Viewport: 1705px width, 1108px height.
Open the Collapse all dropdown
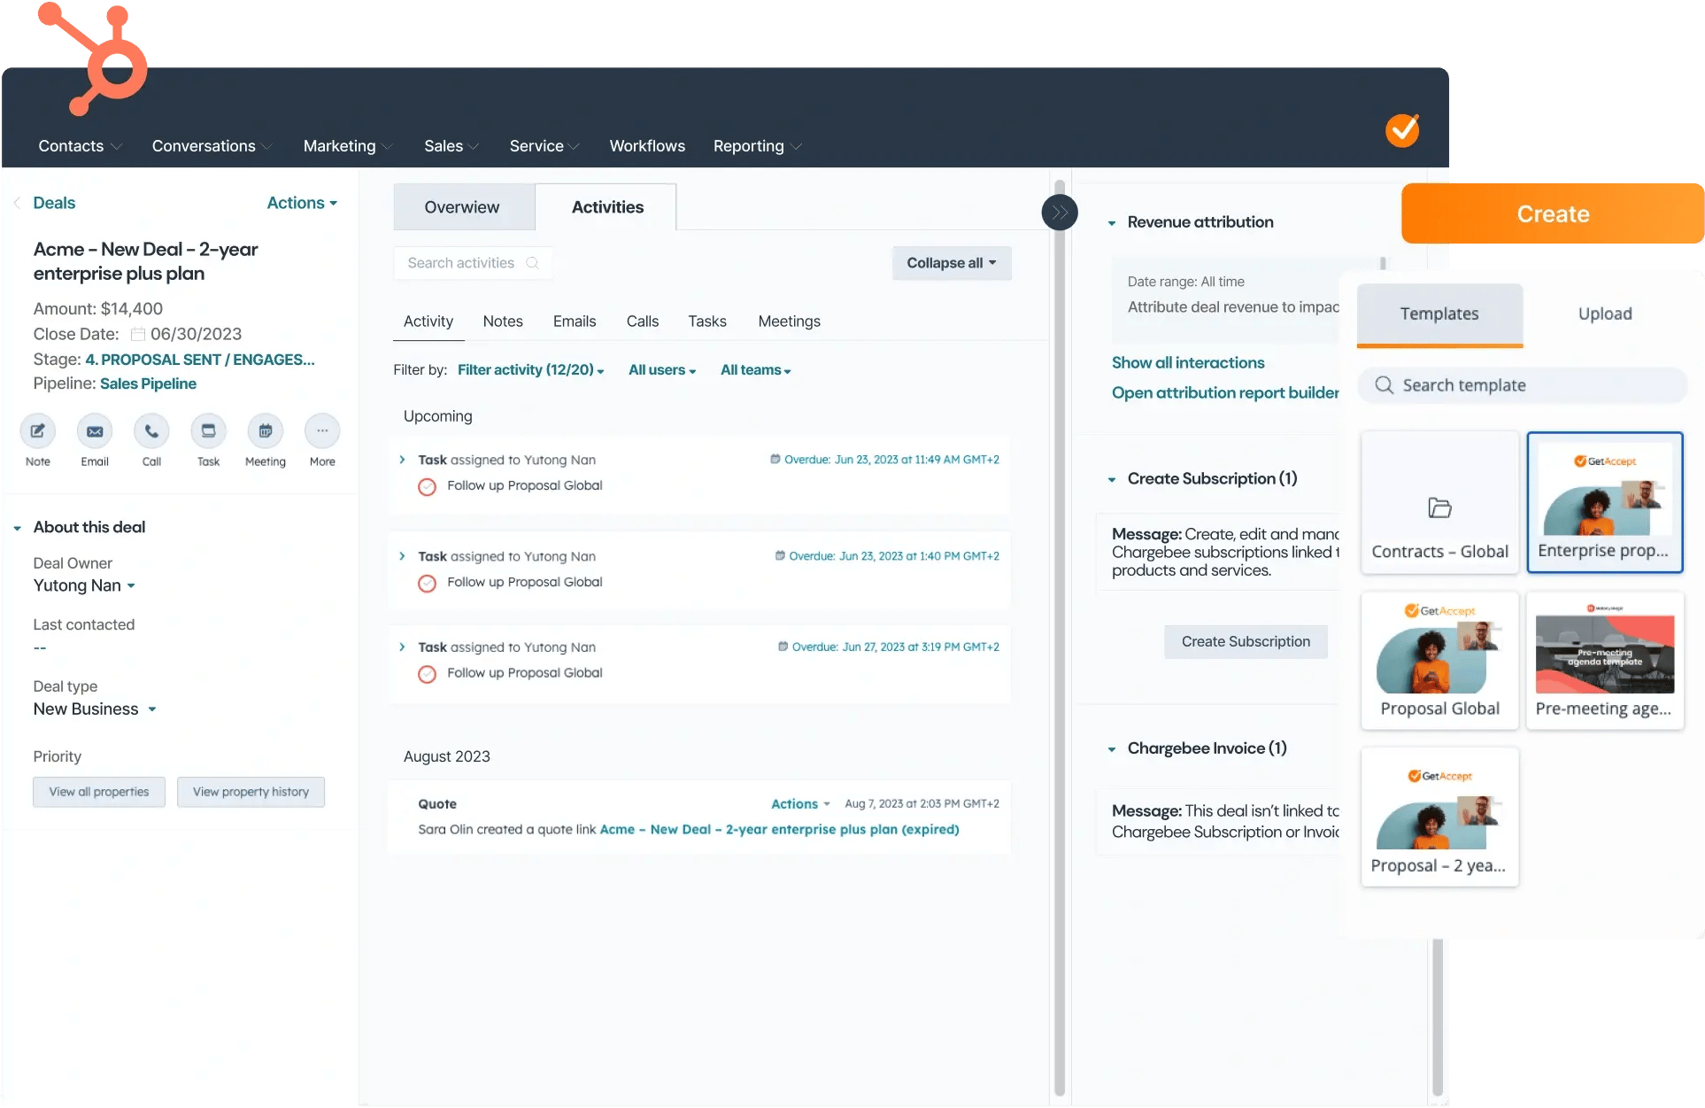pos(952,263)
